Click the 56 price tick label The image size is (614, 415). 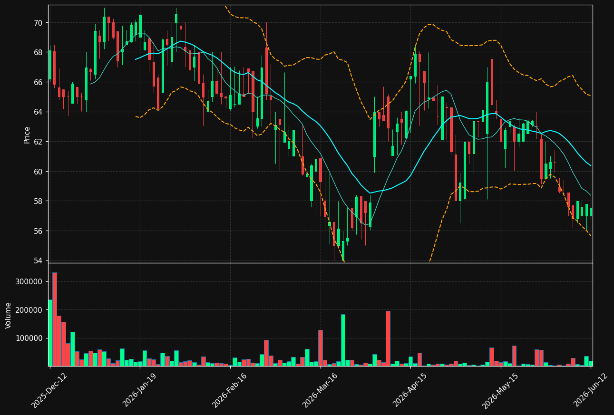click(x=38, y=231)
